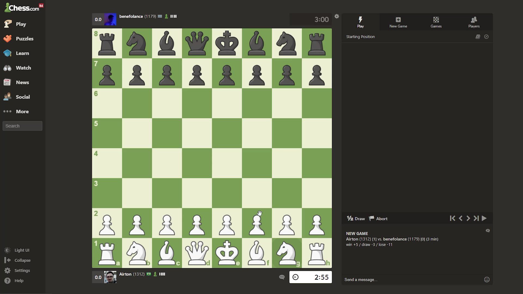This screenshot has width=523, height=294.
Task: Switch to the Play tab
Action: (x=360, y=22)
